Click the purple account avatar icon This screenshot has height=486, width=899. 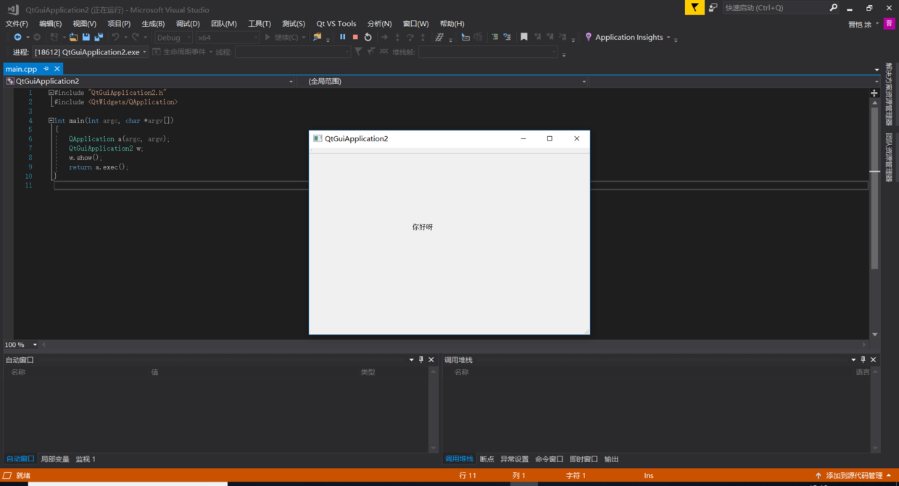pos(889,23)
